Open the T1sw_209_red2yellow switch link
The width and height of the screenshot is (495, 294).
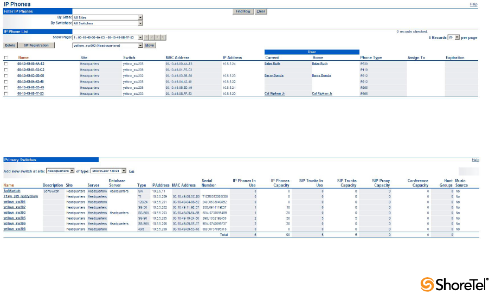point(21,196)
